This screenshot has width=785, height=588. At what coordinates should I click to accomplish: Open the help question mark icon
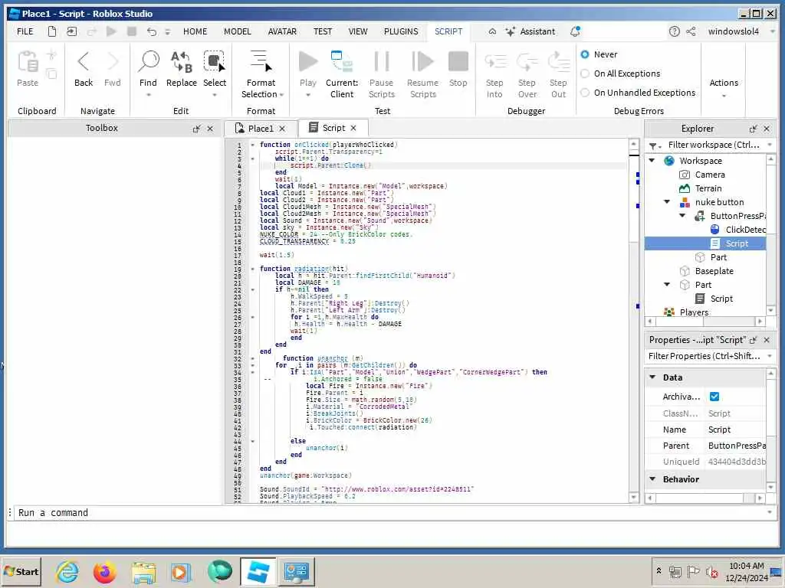pyautogui.click(x=675, y=31)
